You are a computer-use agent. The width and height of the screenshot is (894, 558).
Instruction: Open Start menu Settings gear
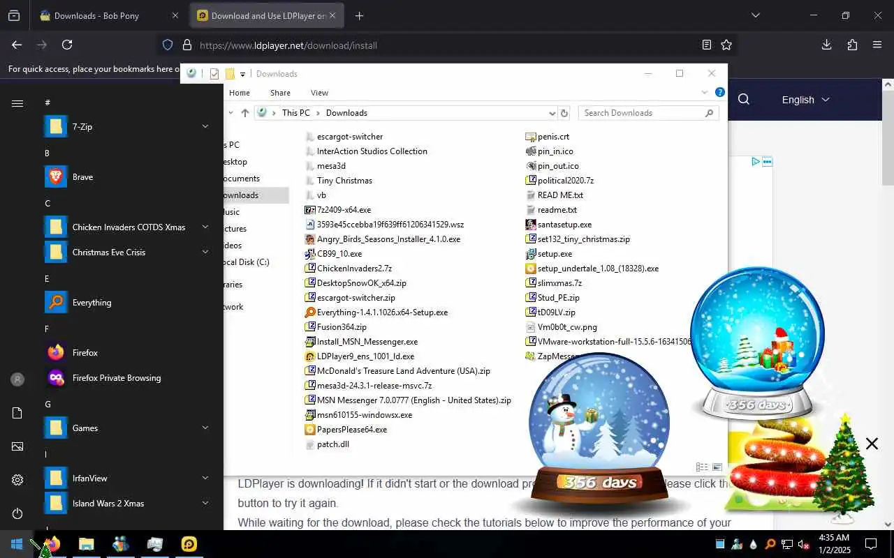[17, 480]
